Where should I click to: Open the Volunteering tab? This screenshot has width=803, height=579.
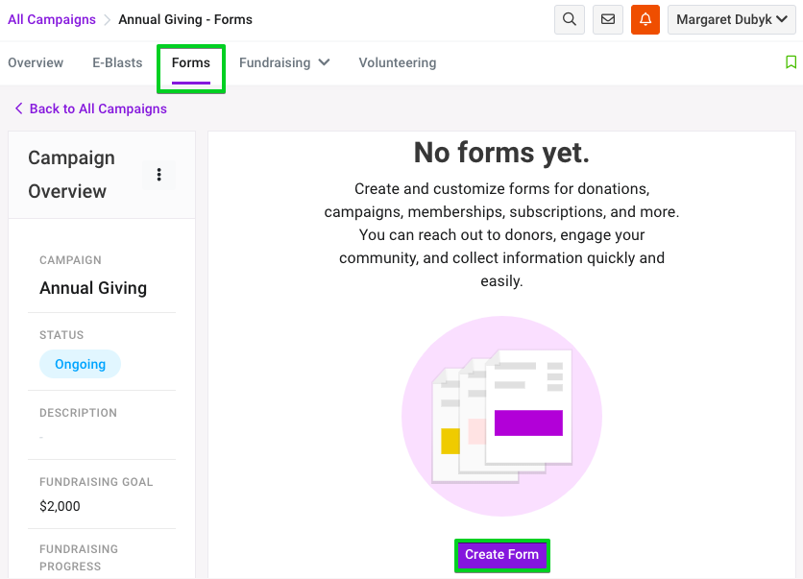click(398, 62)
